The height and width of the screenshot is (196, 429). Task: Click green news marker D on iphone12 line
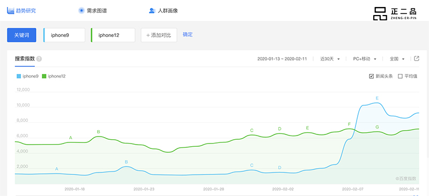coord(279,129)
